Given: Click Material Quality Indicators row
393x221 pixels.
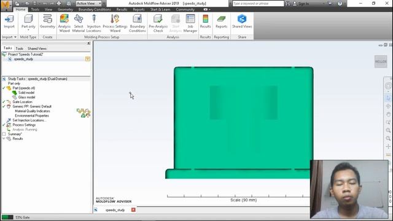Looking at the screenshot, I should click(x=33, y=111).
